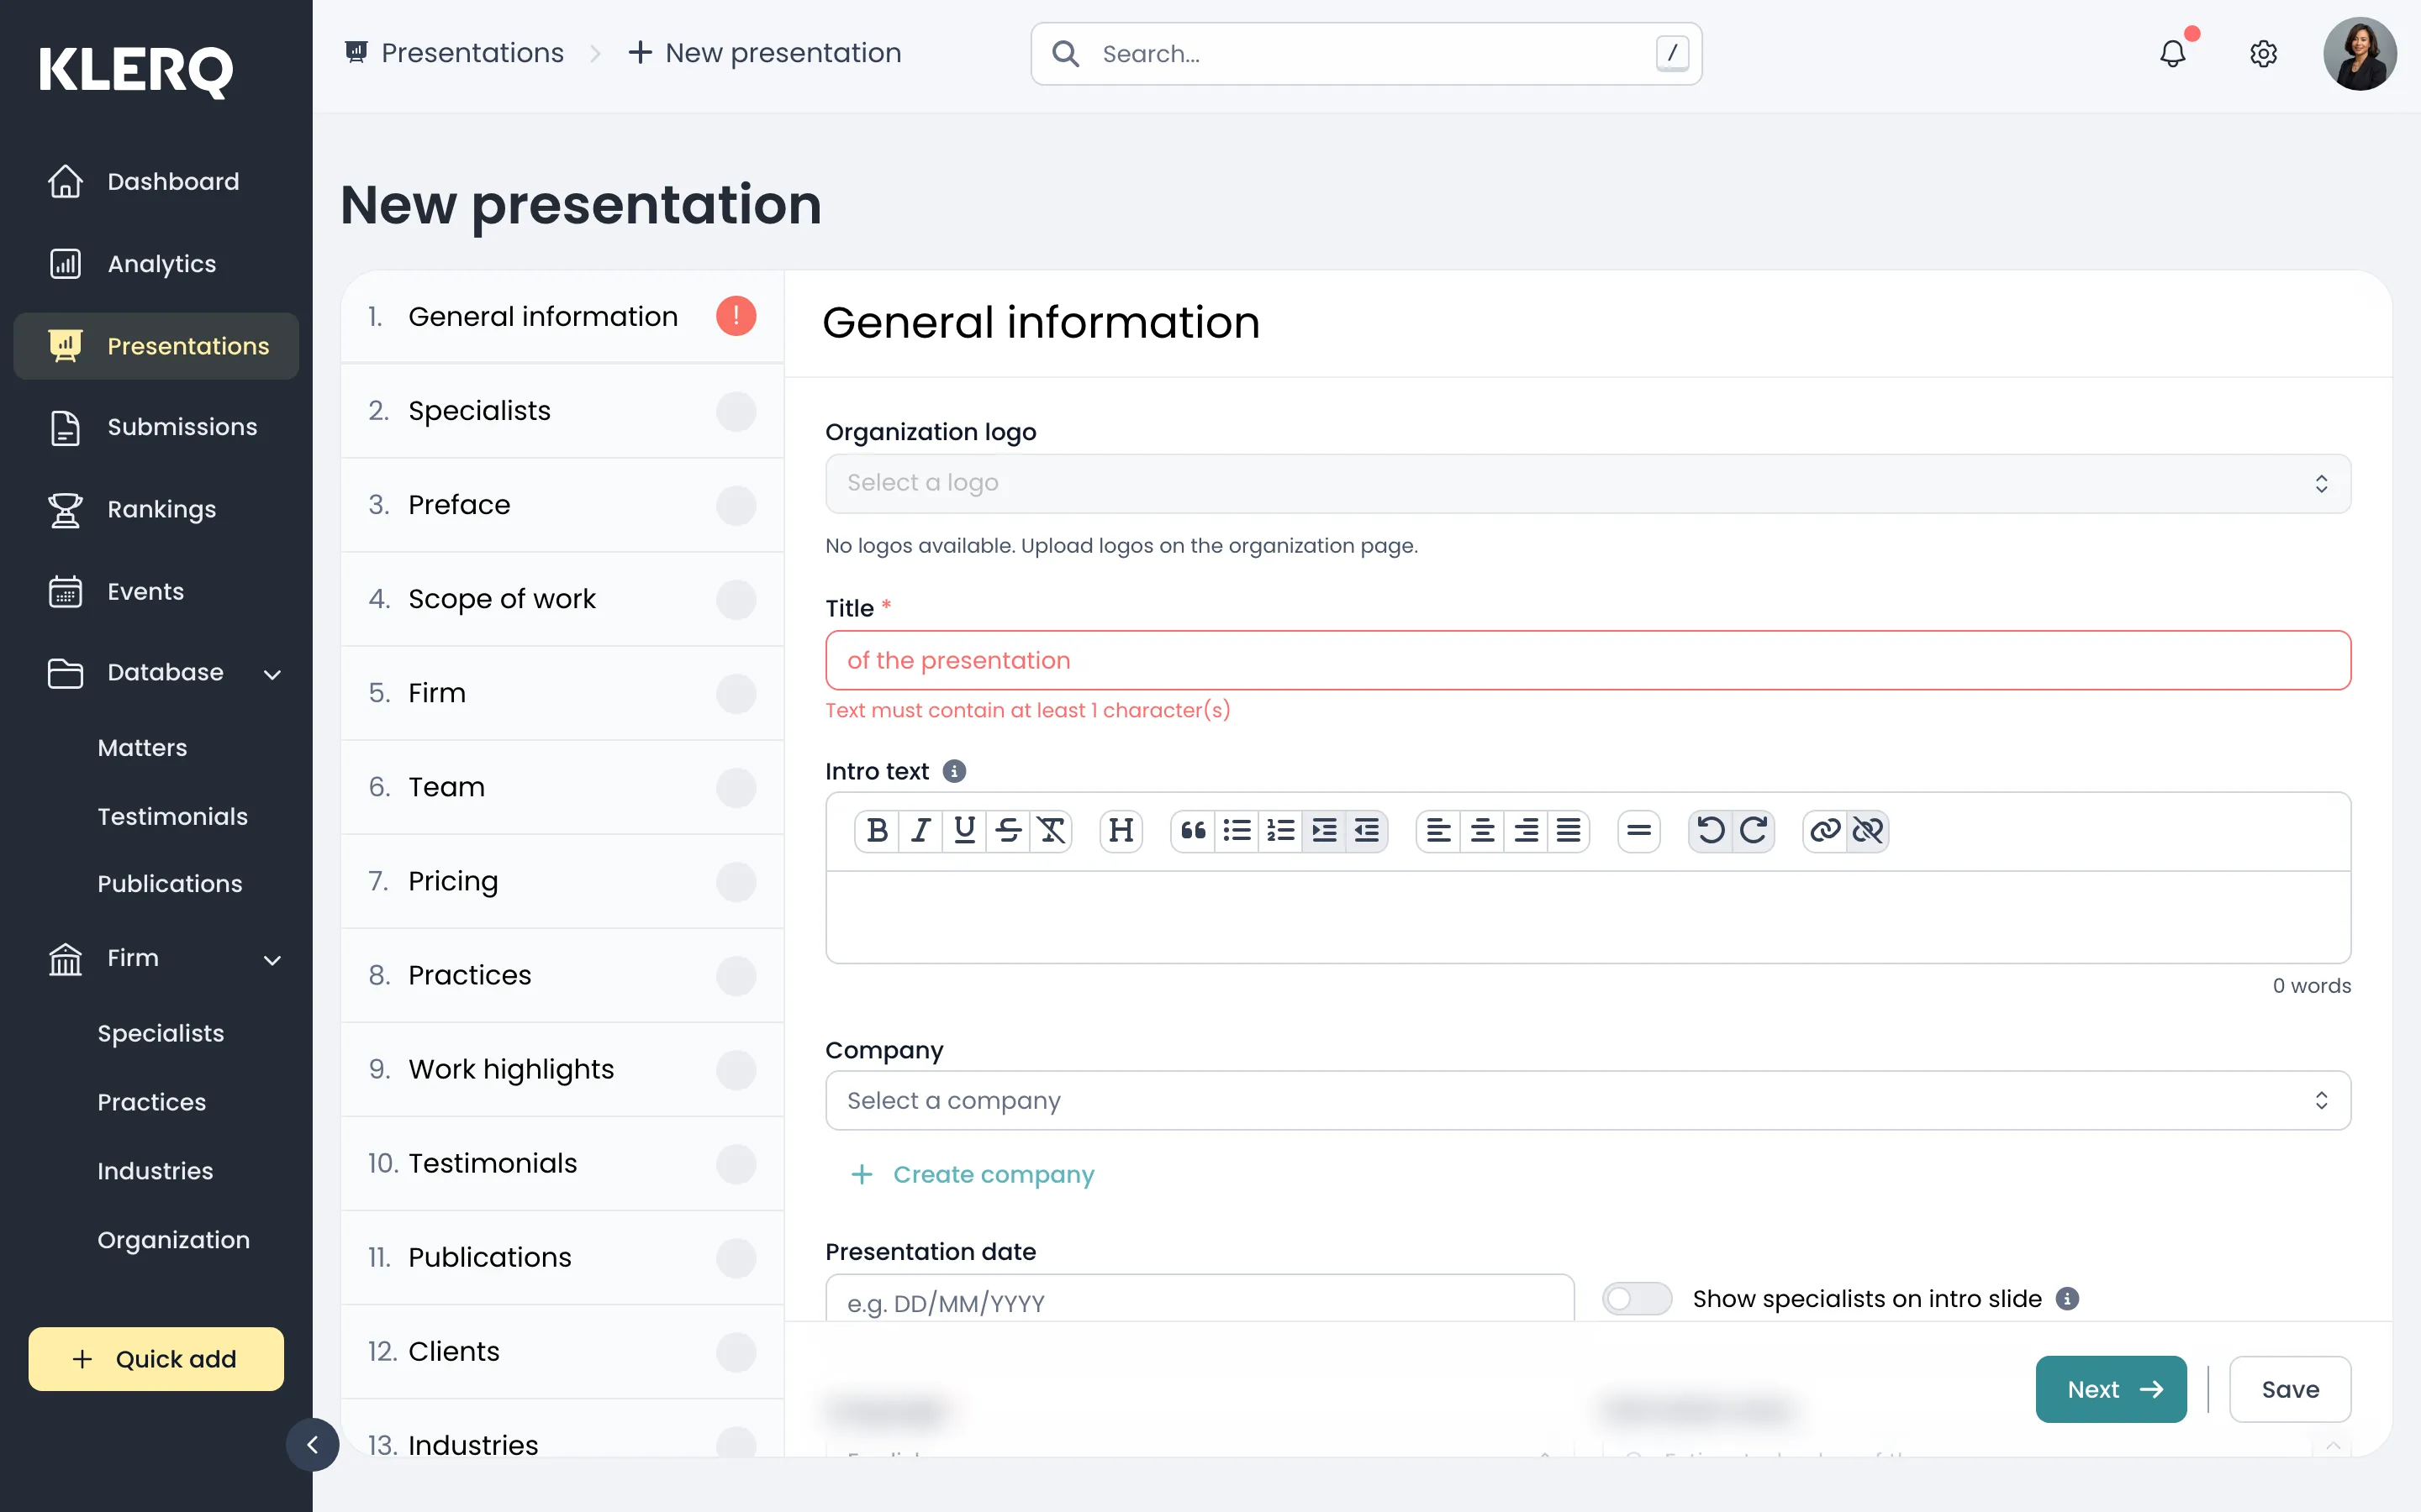Open Events page
This screenshot has height=1512, width=2421.
[x=156, y=591]
